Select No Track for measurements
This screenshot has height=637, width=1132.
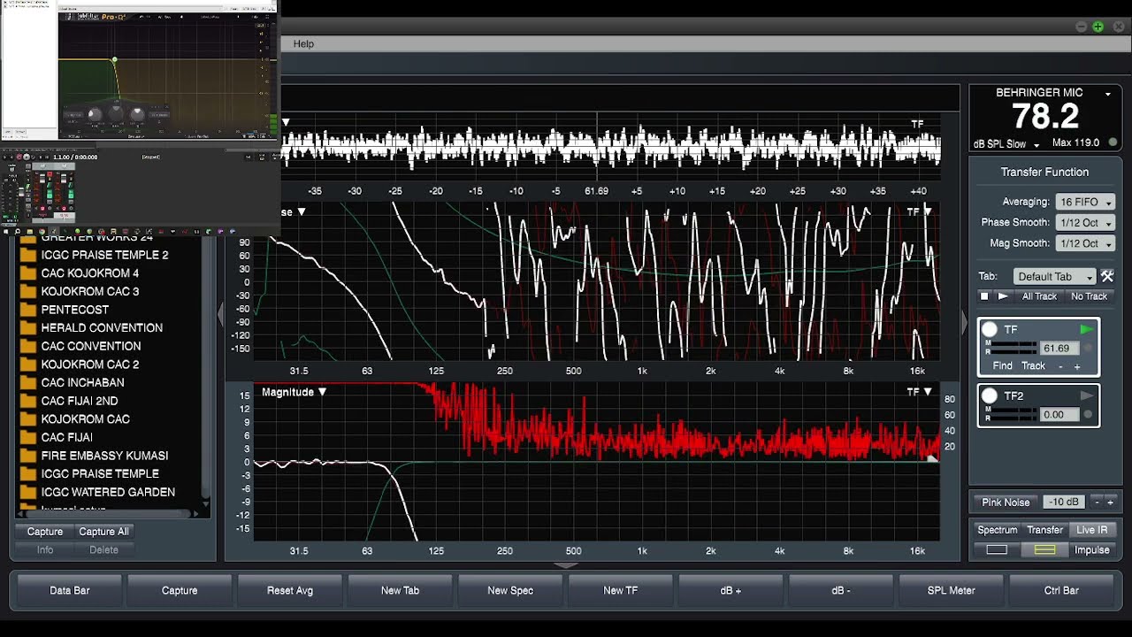(1089, 296)
